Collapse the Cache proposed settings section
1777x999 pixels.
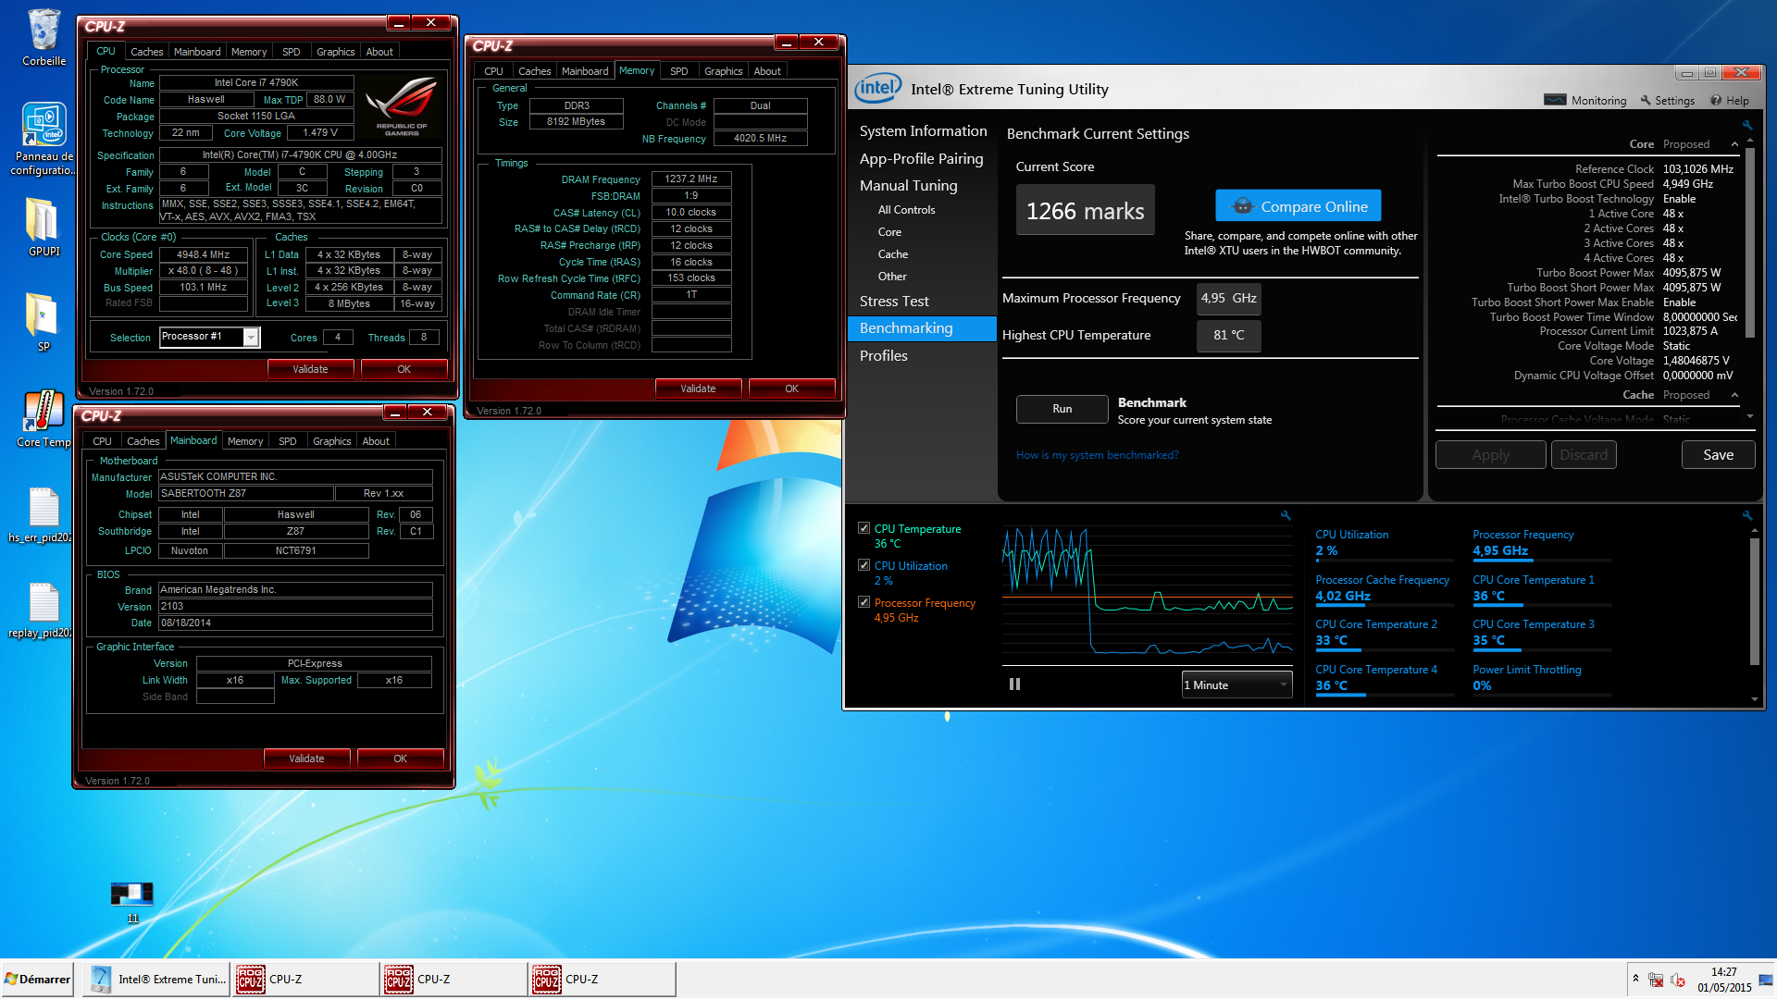(x=1734, y=395)
